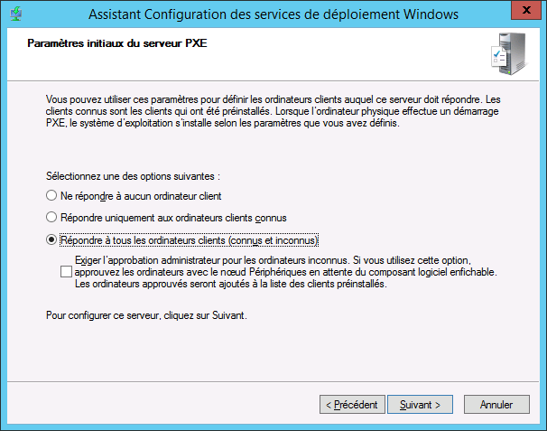Click the deployment services icon in title bar
The image size is (547, 431).
pyautogui.click(x=16, y=14)
